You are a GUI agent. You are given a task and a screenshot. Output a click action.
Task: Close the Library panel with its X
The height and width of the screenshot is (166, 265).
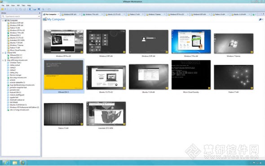(40, 13)
